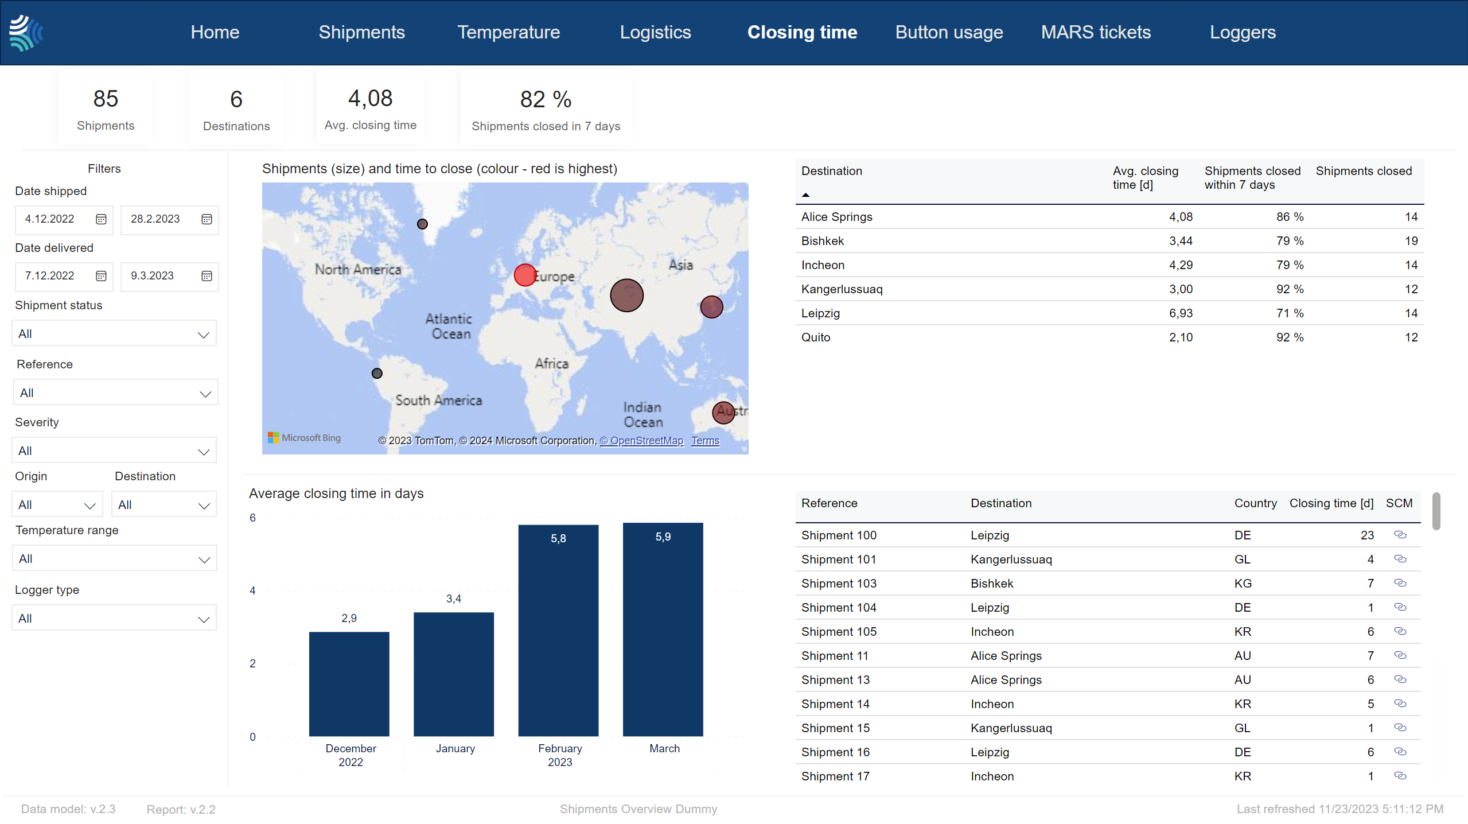The height and width of the screenshot is (824, 1468).
Task: Expand the Temperature range dropdown
Action: click(x=115, y=559)
